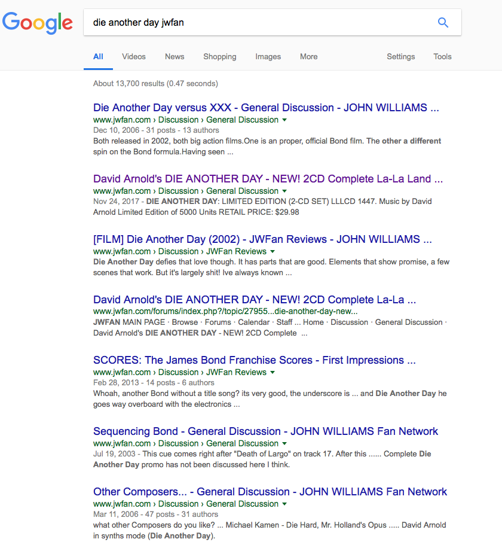
Task: Open search Tools
Action: click(x=442, y=57)
